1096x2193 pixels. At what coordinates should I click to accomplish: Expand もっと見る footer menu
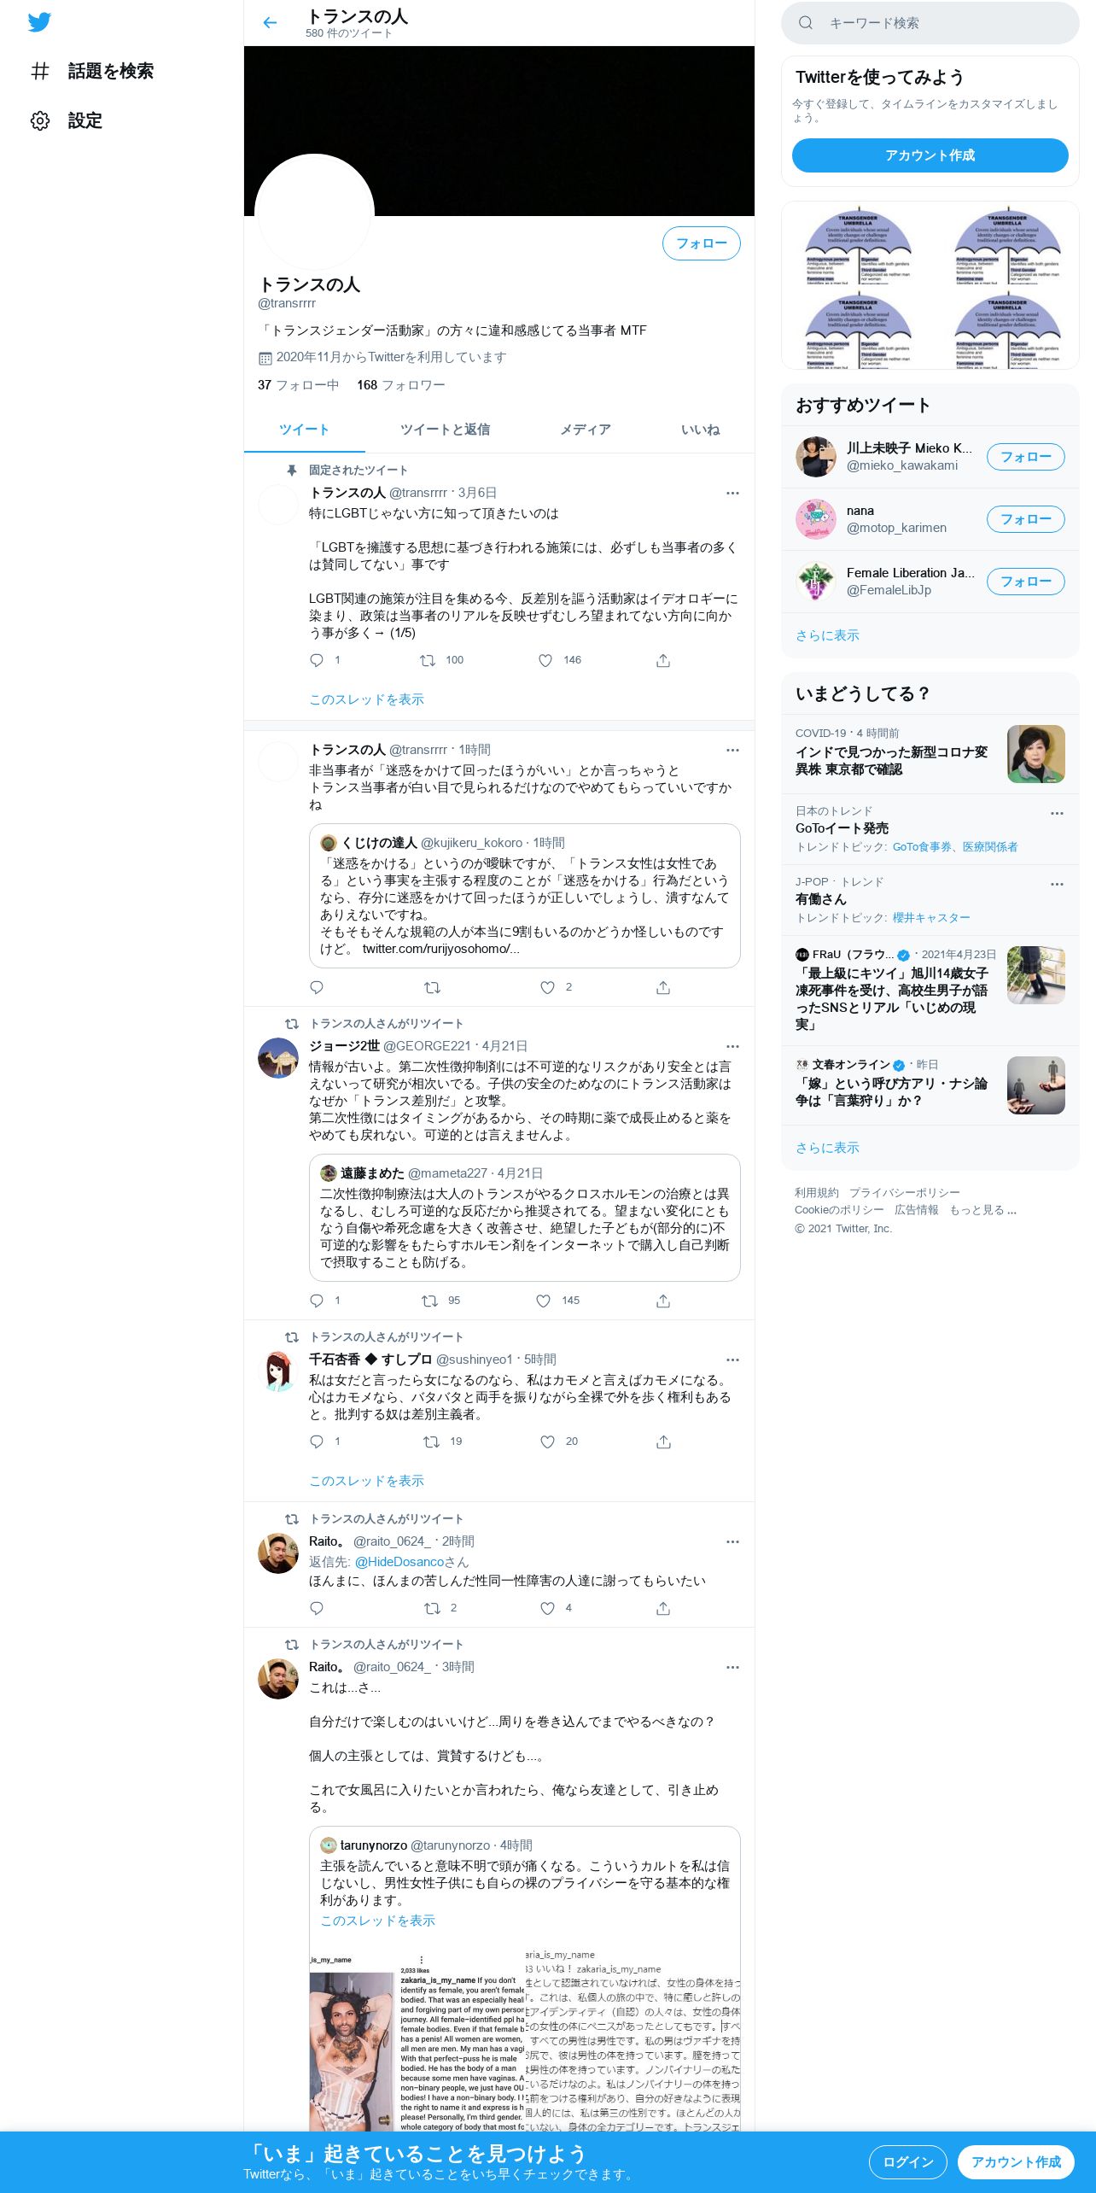[982, 1210]
